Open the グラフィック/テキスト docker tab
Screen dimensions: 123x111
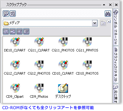pos(116,64)
